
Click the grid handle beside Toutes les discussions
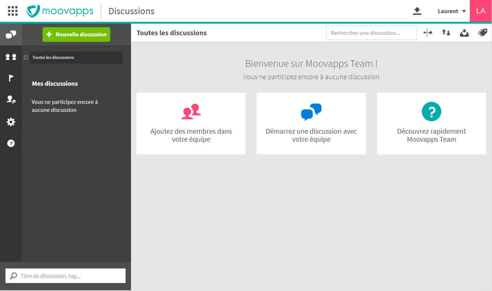tap(26, 57)
